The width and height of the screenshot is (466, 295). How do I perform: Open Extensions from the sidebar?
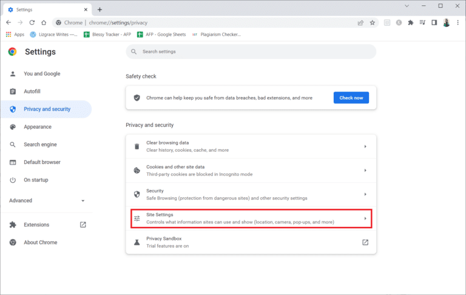point(46,225)
